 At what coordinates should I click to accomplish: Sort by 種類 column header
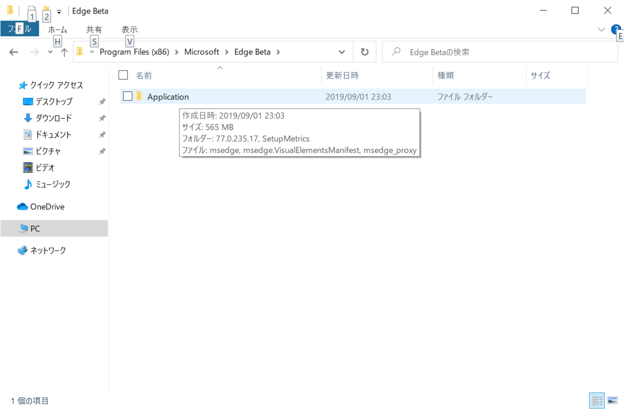point(446,75)
